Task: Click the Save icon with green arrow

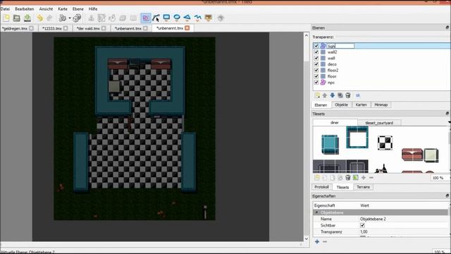Action: tap(27, 18)
